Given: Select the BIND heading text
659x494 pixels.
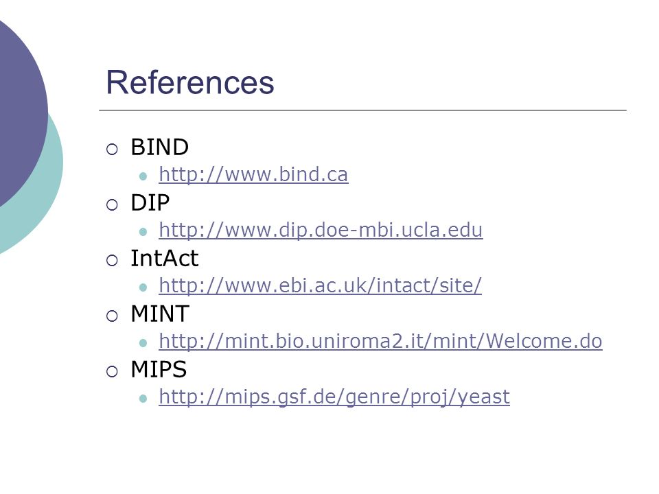Looking at the screenshot, I should tap(159, 147).
